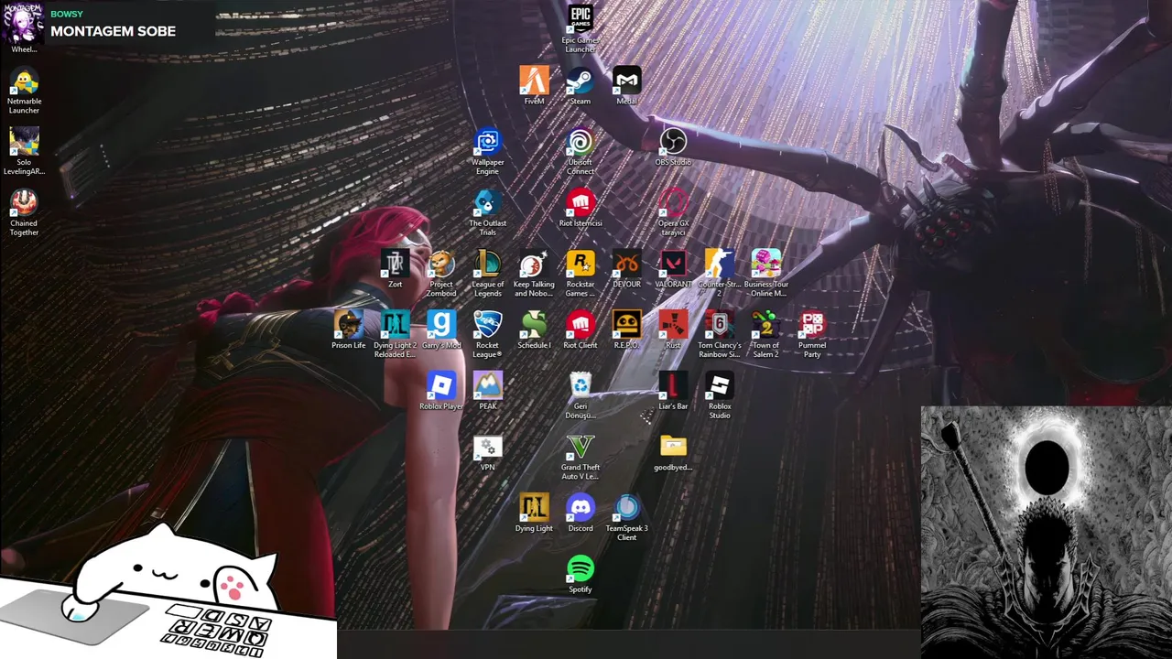
Task: Open Netmarble Launcher icon
Action: [x=24, y=81]
